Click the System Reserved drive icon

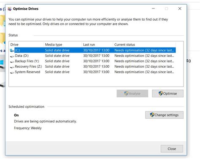point(12,72)
